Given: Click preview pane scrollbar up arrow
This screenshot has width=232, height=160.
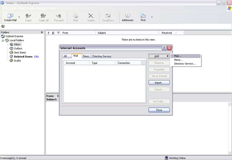Looking at the screenshot, I should tap(230, 104).
